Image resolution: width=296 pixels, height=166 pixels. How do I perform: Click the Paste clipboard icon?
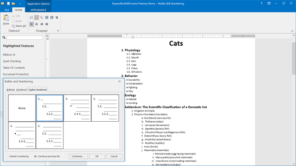pos(6,18)
